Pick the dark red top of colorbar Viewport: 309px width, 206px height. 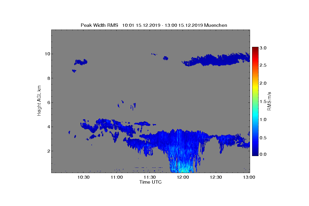pos(255,49)
